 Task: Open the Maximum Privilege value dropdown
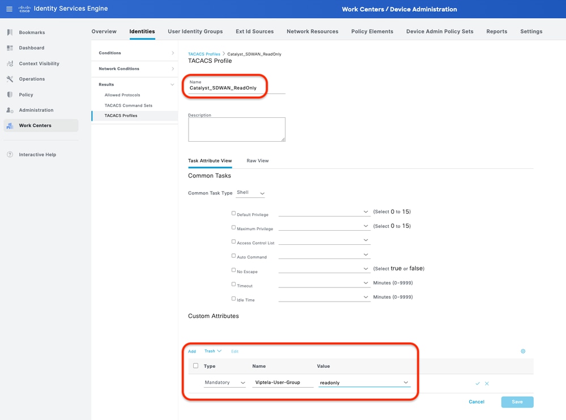tap(324, 226)
